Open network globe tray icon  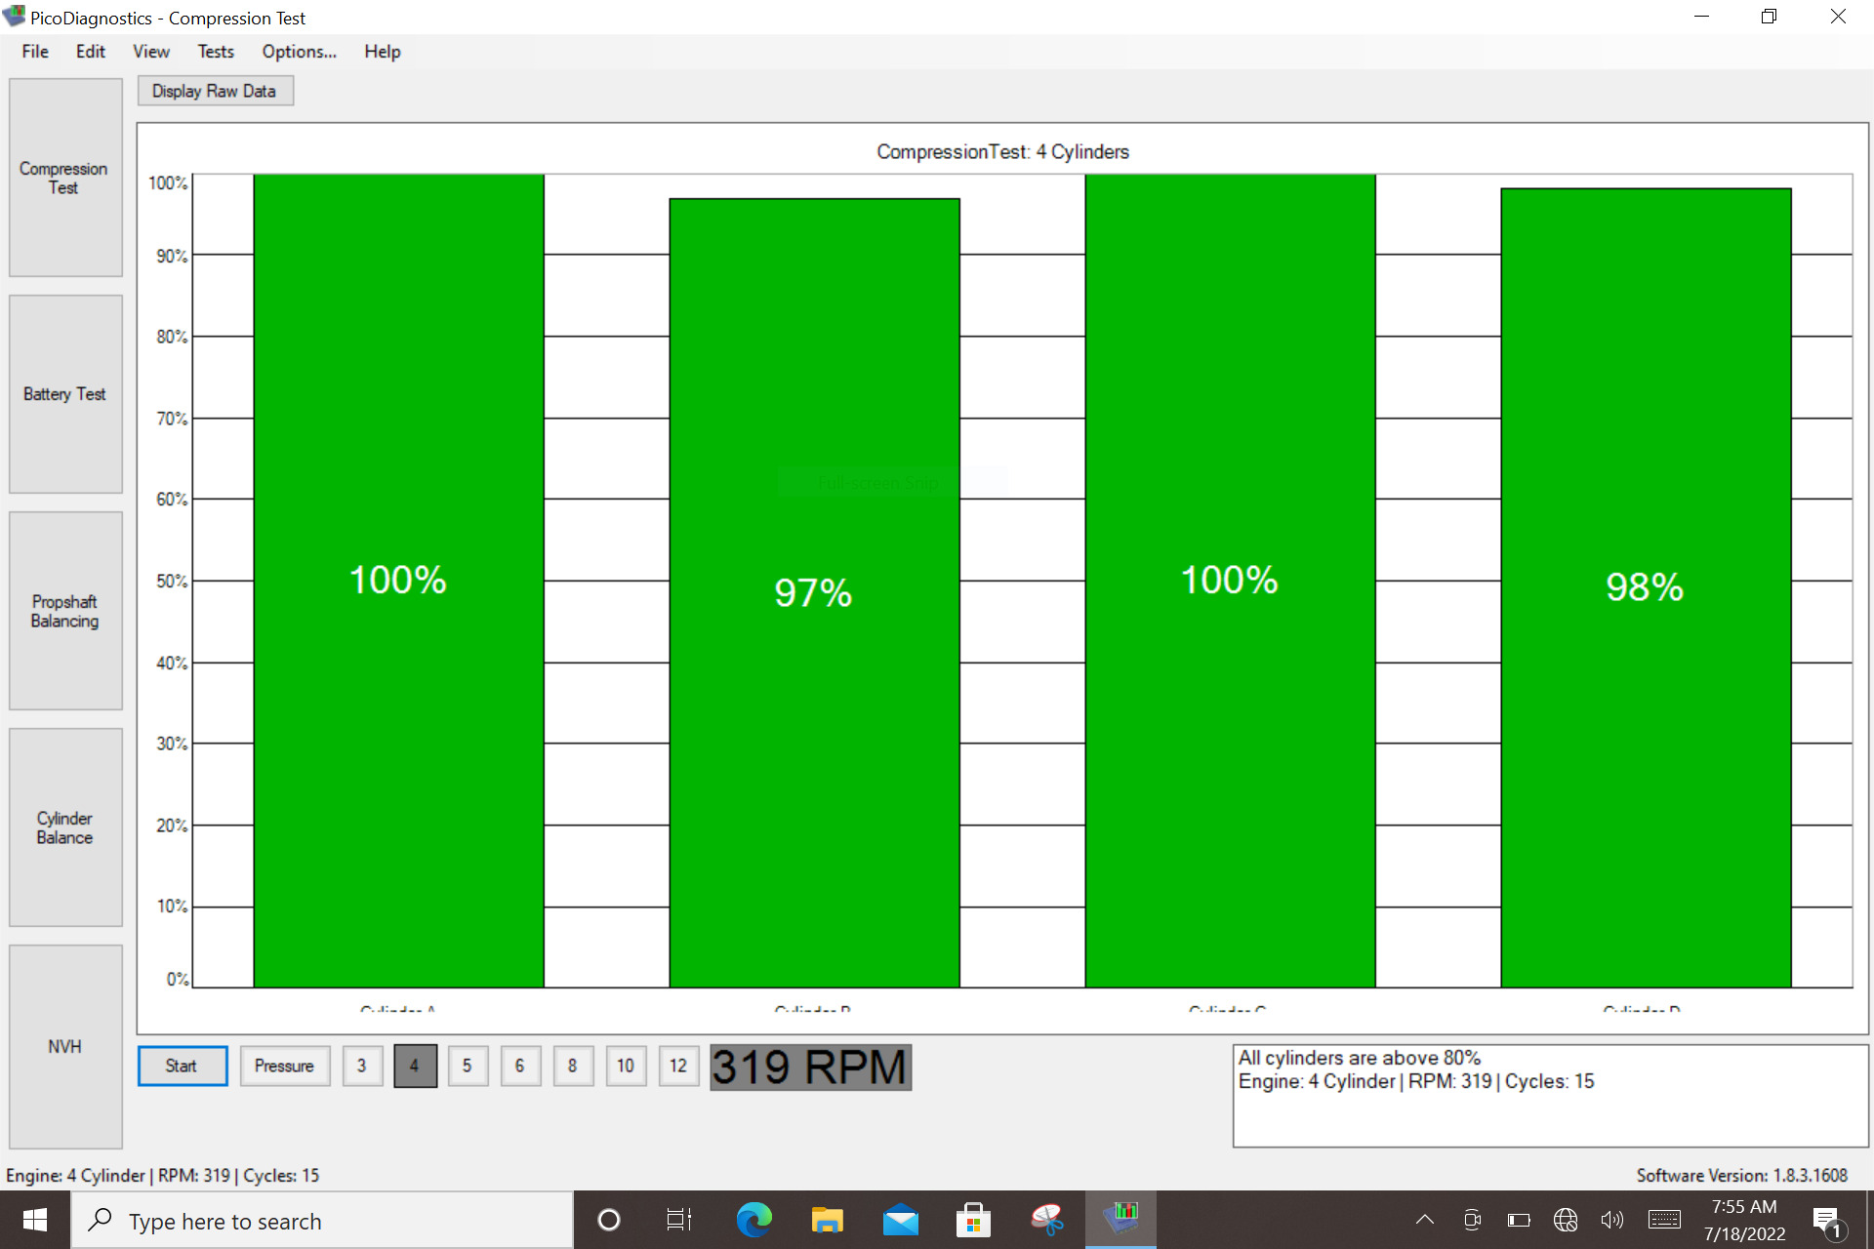(x=1566, y=1220)
